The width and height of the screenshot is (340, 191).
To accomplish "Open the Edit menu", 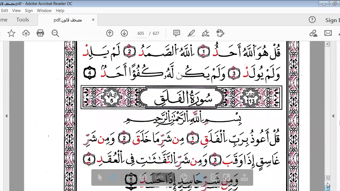I will click(4, 11).
